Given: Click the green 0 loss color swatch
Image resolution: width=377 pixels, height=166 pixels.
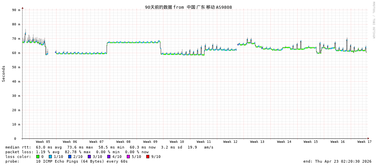Looking at the screenshot, I should 38,157.
